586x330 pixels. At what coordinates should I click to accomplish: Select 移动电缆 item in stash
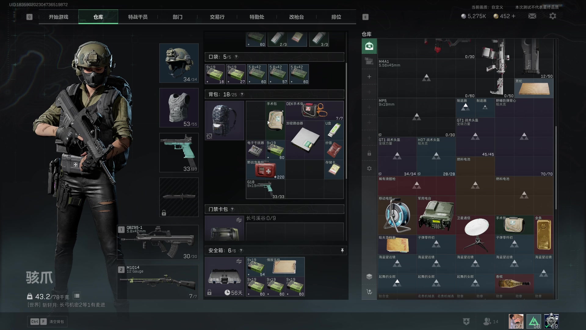(397, 215)
